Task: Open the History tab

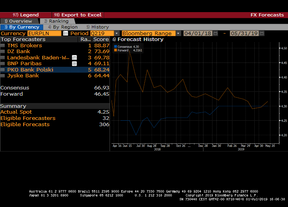Action: (98, 27)
